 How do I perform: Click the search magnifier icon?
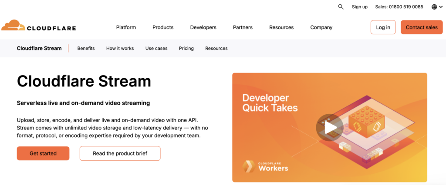[x=341, y=7]
